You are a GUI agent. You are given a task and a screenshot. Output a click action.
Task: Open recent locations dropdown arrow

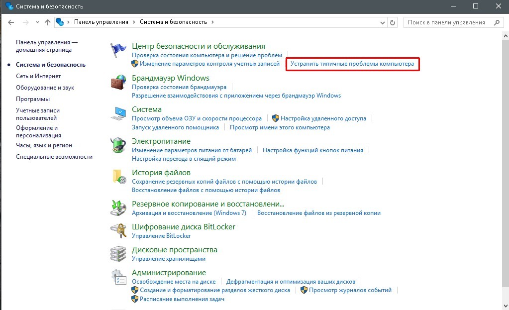tap(37, 22)
